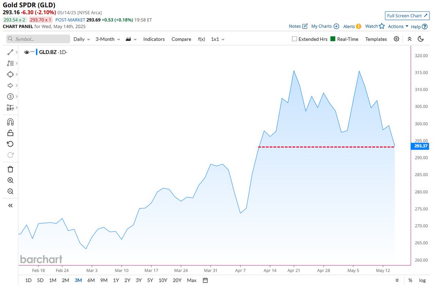
Task: Click the redo arrow icon
Action: point(10,155)
